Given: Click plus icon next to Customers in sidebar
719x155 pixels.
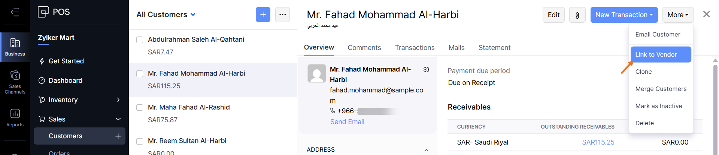Looking at the screenshot, I should pos(118,136).
